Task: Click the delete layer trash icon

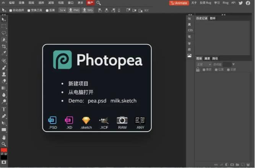Action: [x=248, y=165]
